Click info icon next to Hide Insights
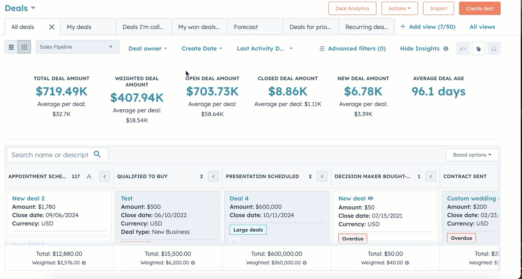This screenshot has height=279, width=522. (446, 49)
